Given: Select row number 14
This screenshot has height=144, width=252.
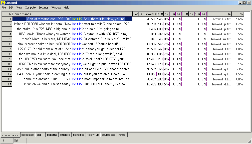Looking at the screenshot, I should coord(7,84).
